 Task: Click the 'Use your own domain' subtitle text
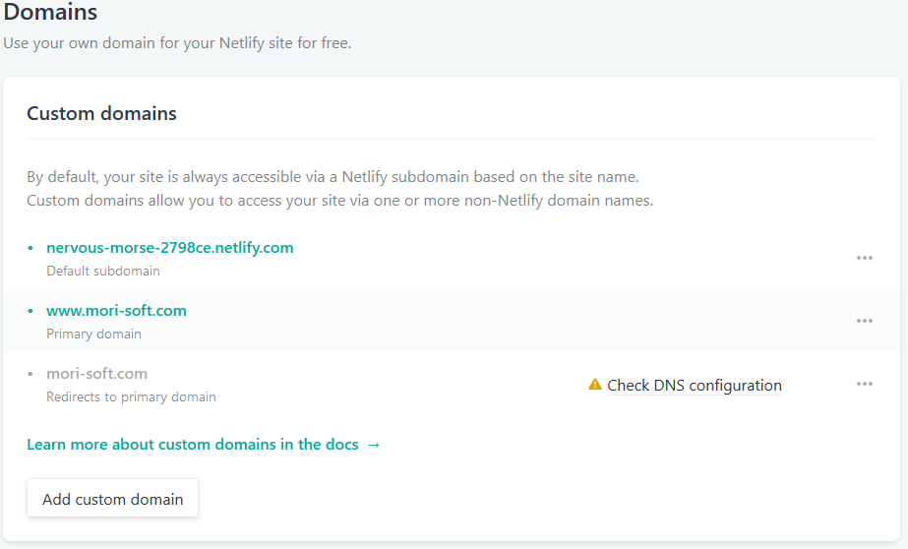[177, 43]
